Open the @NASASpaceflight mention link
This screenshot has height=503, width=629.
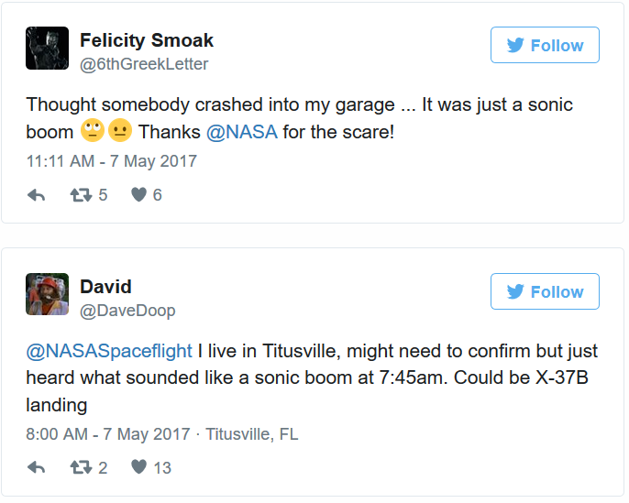109,351
